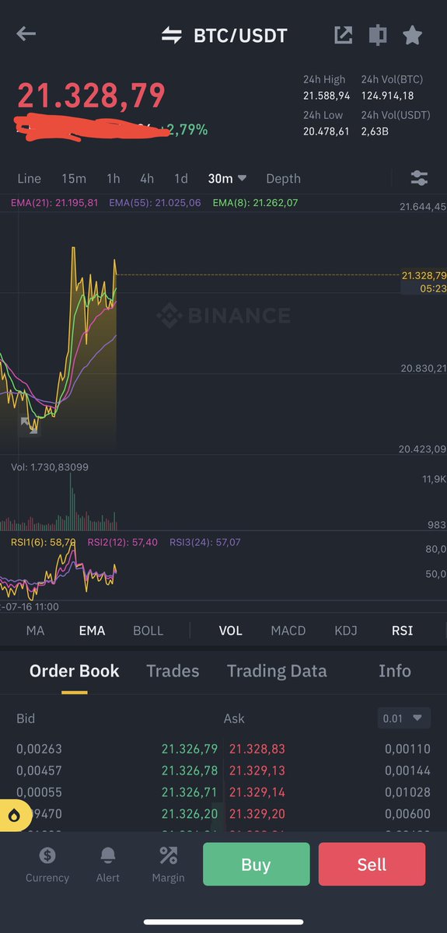The image size is (447, 933).
Task: Select ask price 21.329,13
Action: [257, 771]
